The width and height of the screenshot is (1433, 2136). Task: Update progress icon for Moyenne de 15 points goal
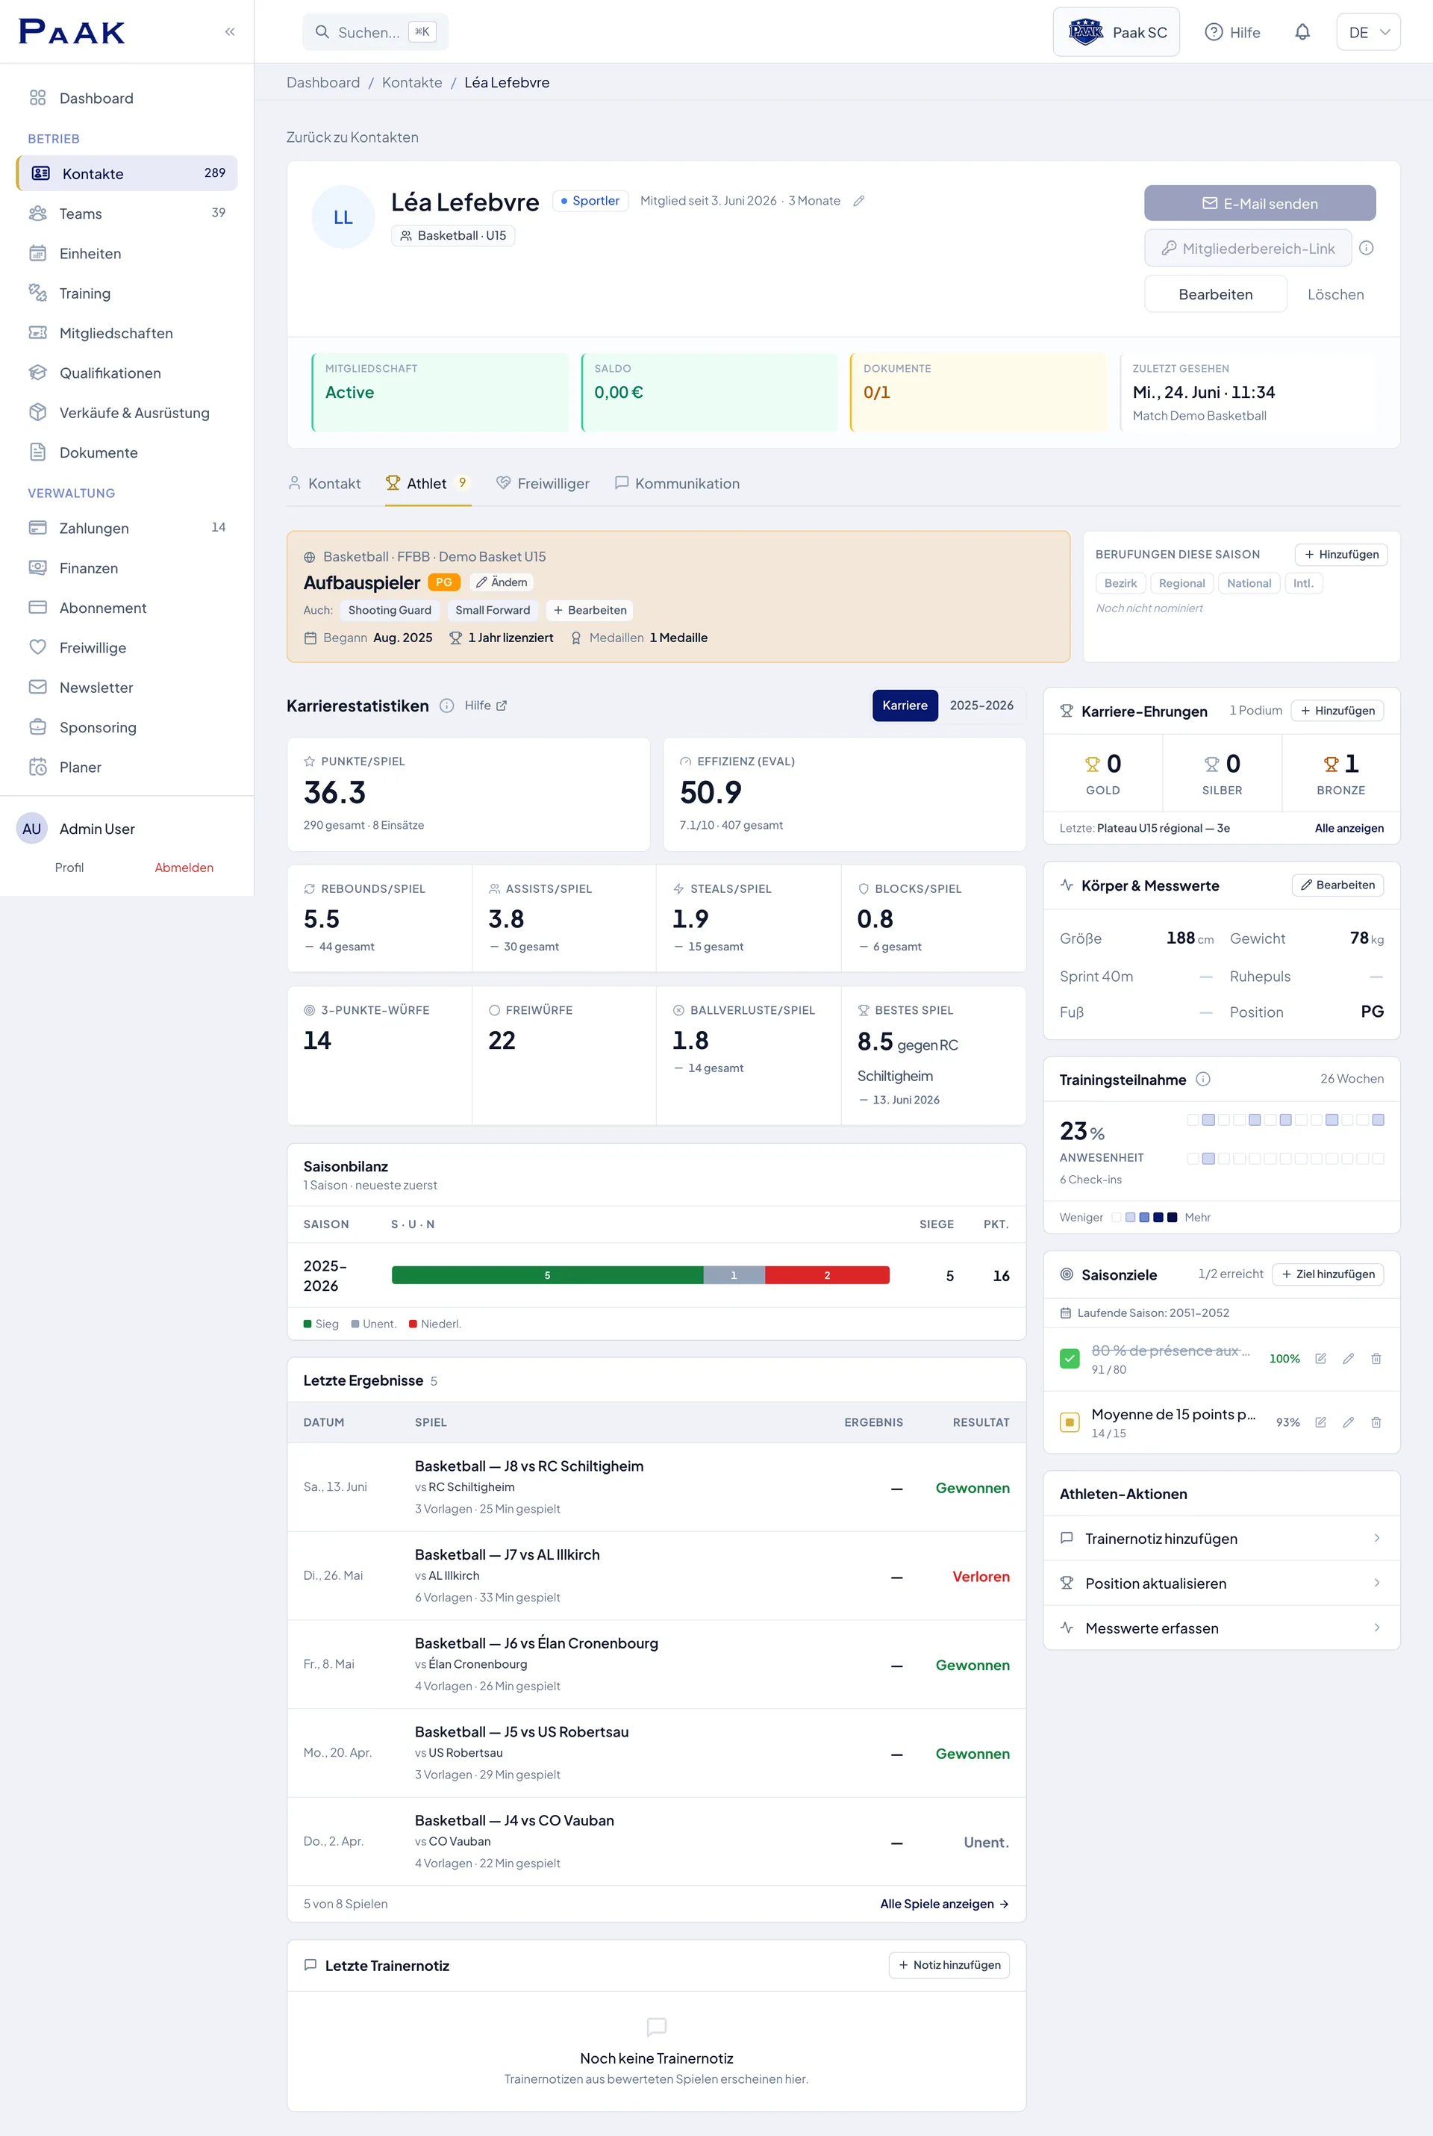click(1320, 1422)
